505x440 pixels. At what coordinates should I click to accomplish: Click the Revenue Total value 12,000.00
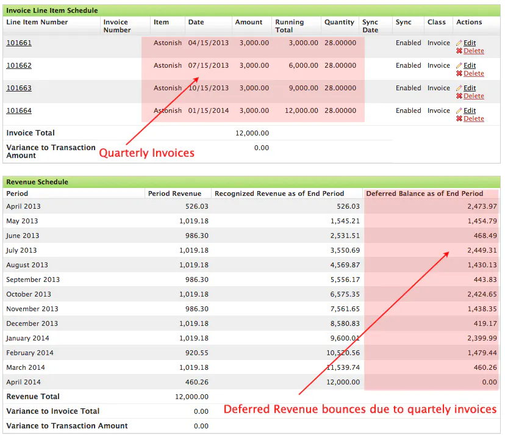click(192, 397)
